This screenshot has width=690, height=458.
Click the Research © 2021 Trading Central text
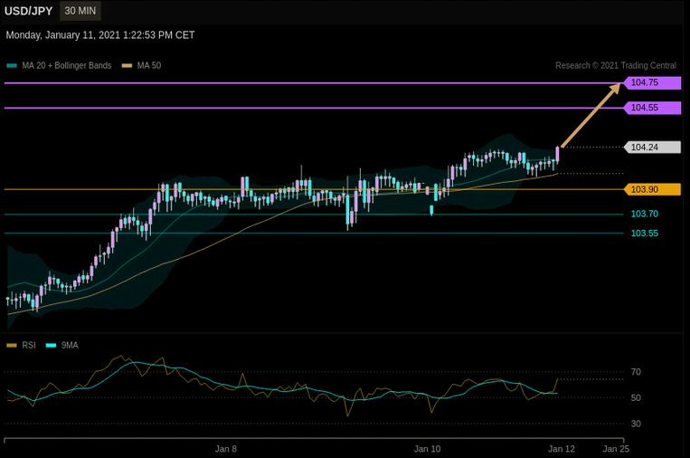click(616, 65)
